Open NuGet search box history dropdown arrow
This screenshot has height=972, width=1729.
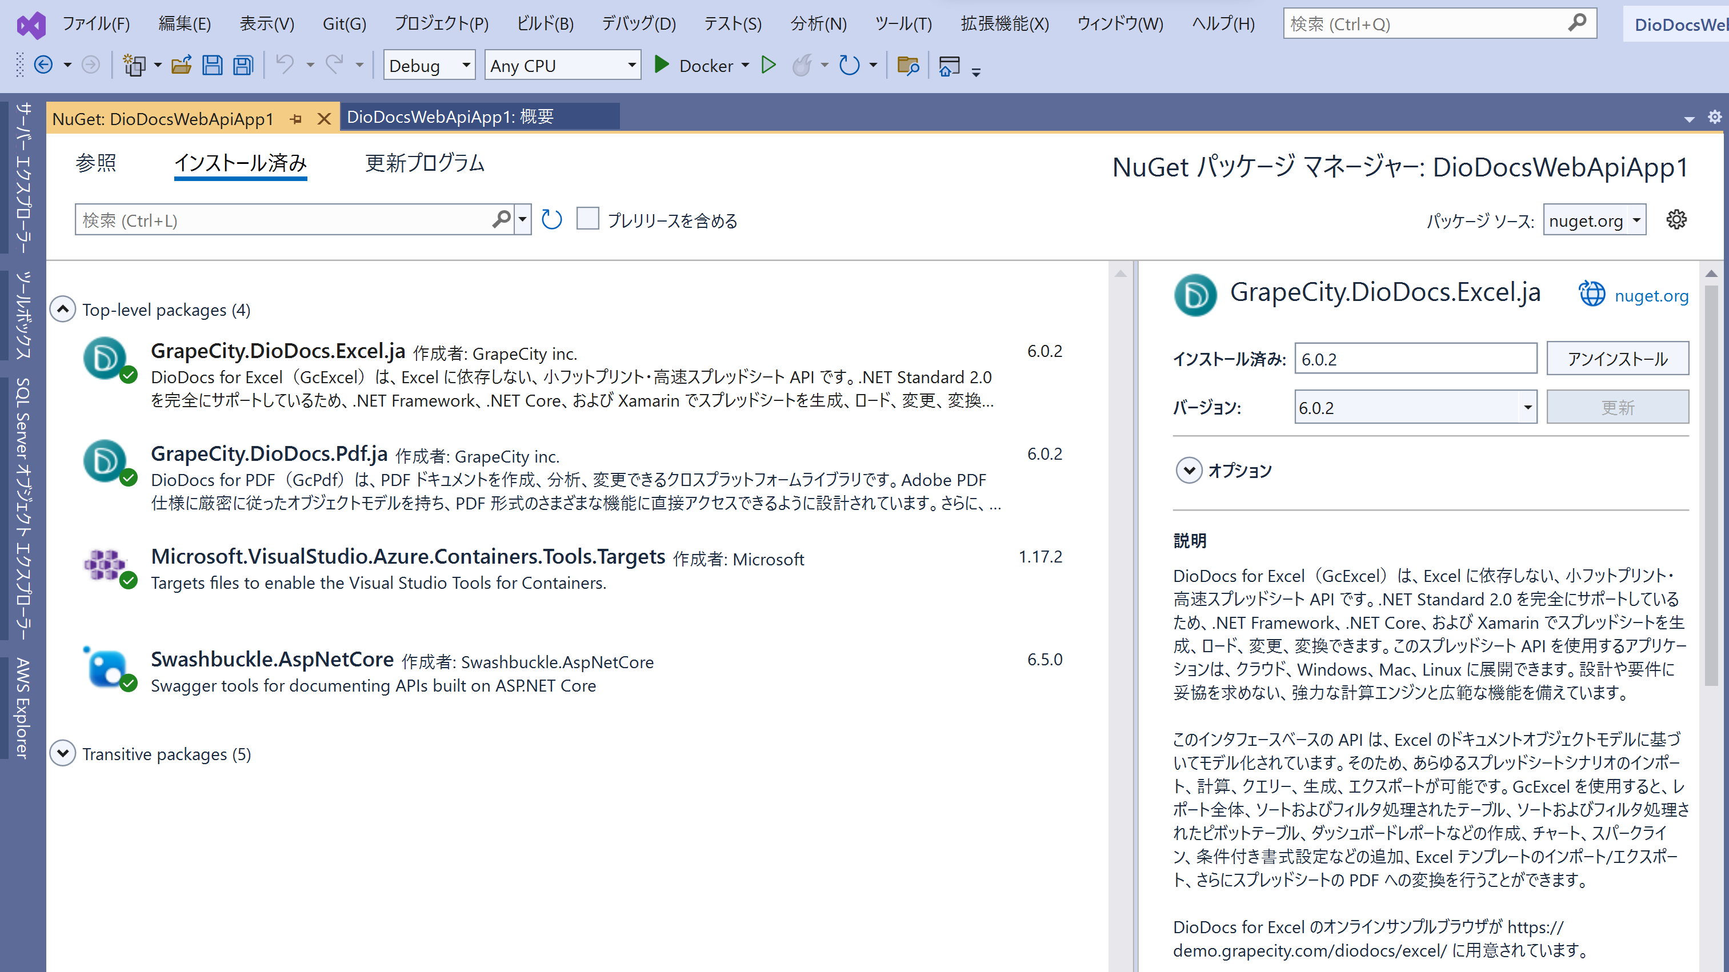(523, 220)
